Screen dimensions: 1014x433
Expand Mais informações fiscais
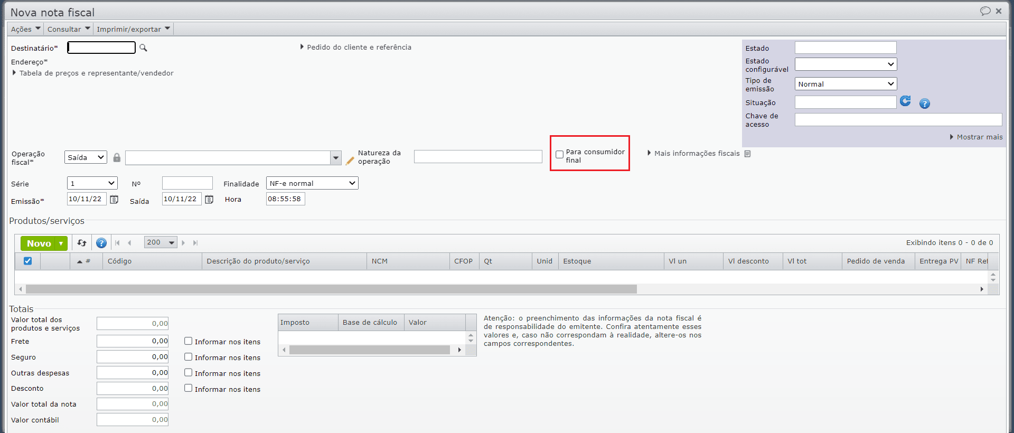[693, 153]
